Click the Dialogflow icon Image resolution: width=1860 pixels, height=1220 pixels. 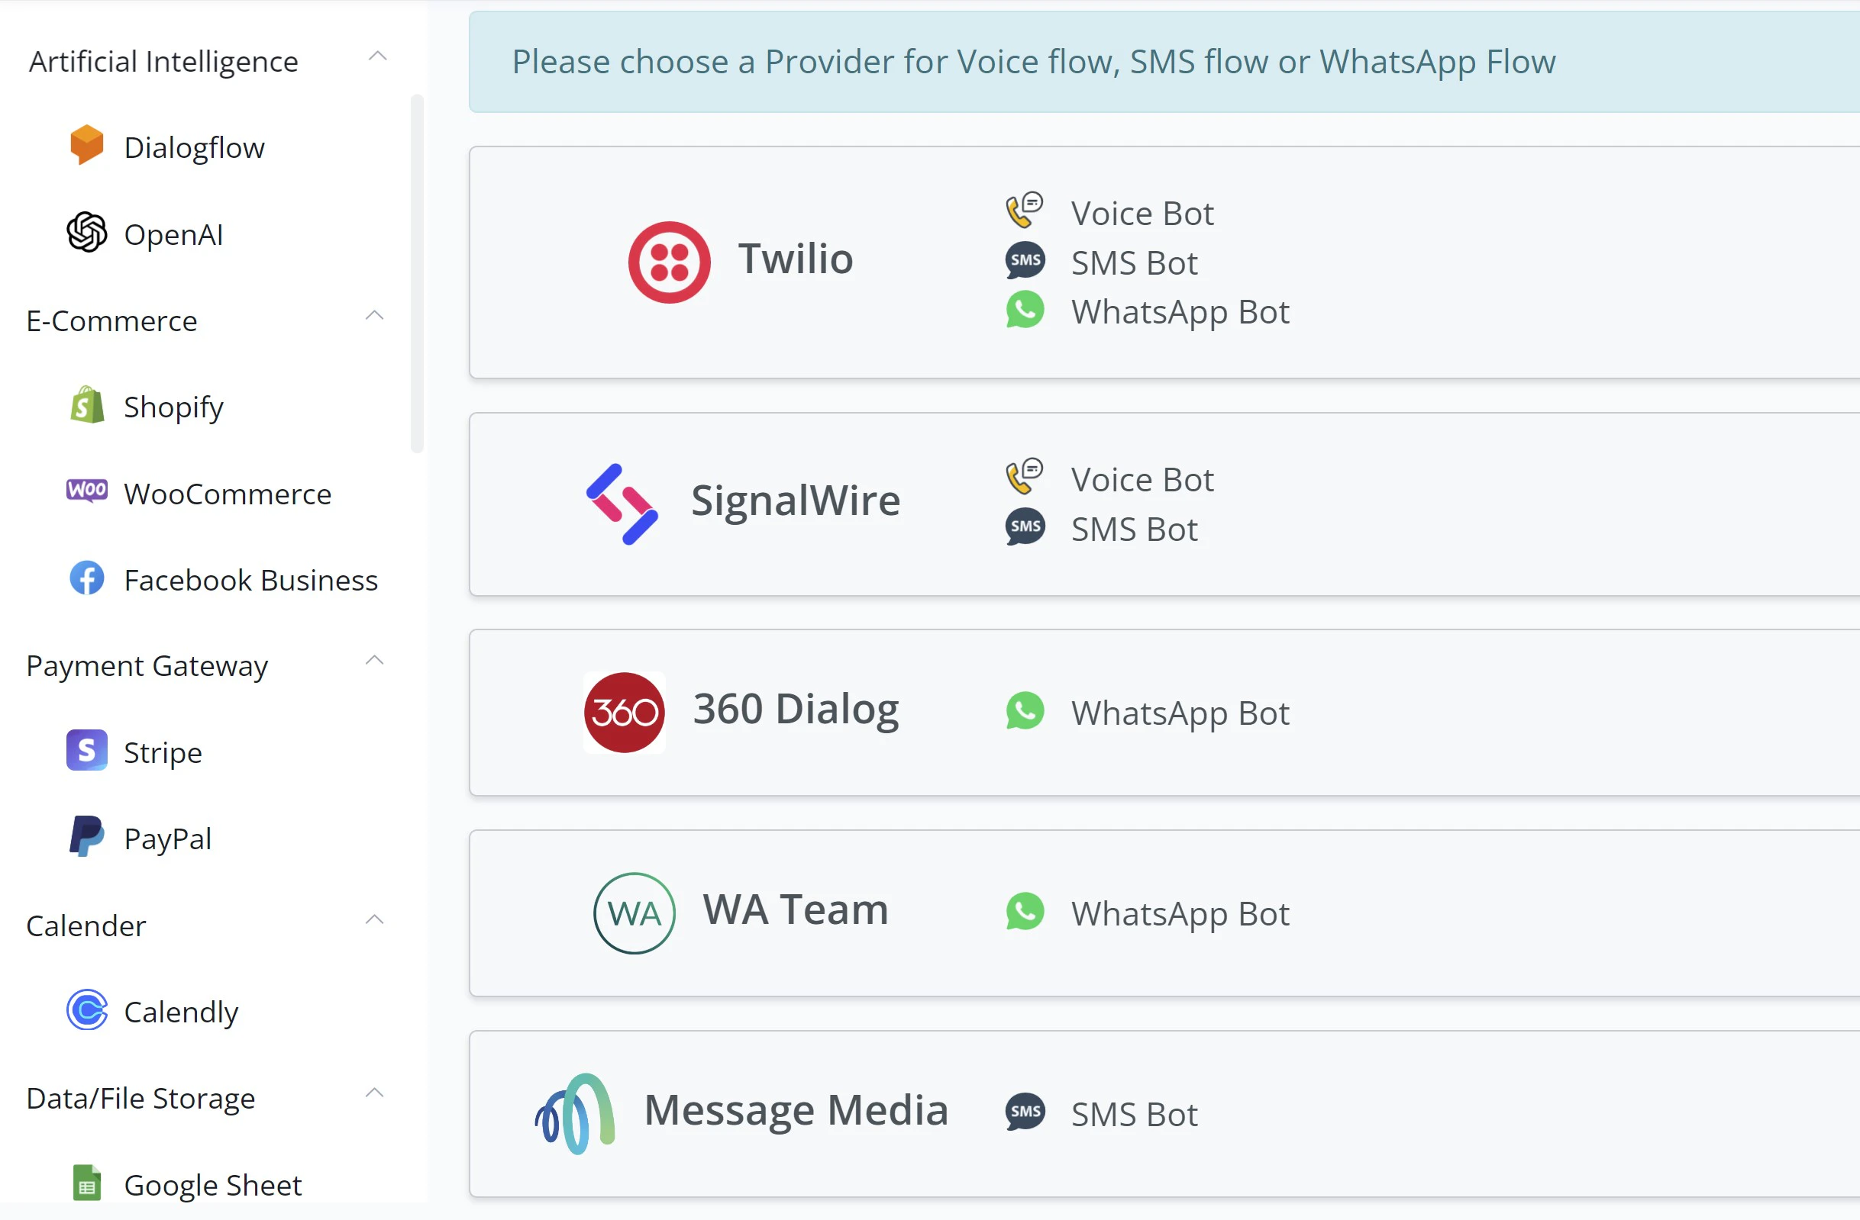click(86, 145)
